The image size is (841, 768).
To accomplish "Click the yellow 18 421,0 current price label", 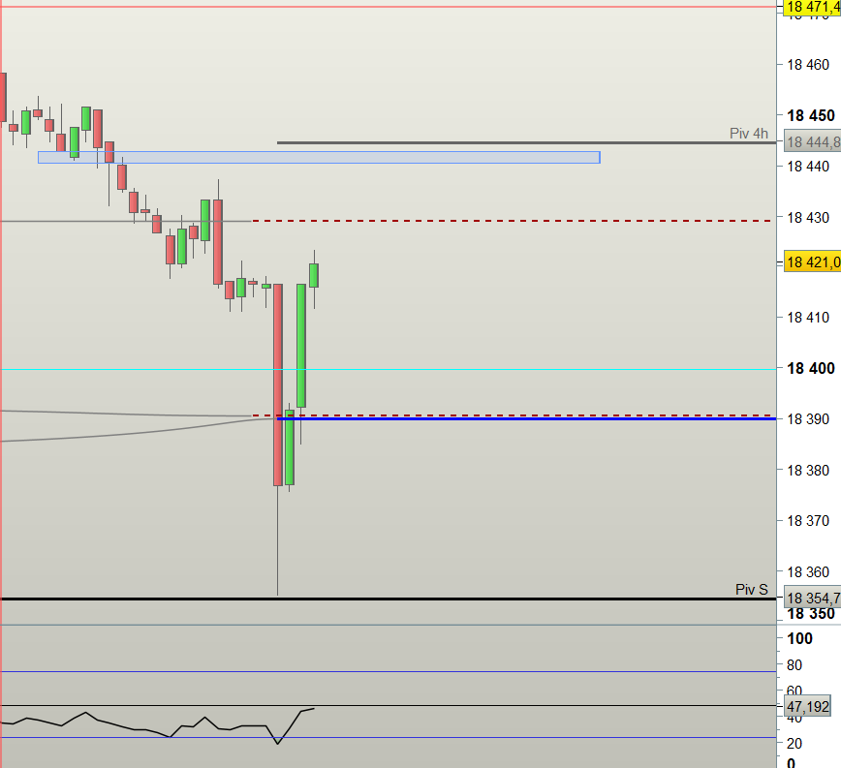I will (812, 262).
